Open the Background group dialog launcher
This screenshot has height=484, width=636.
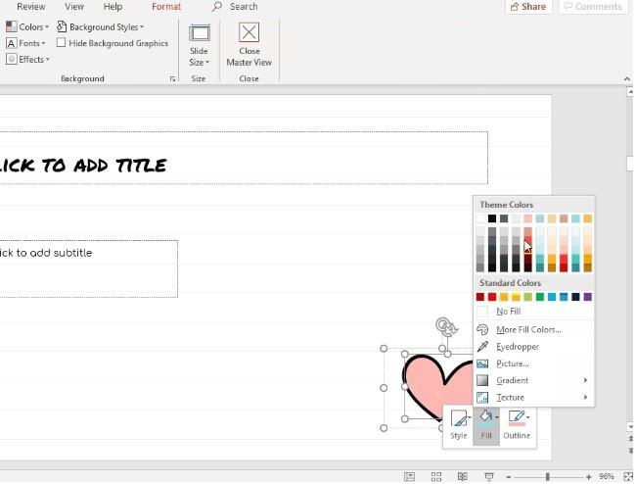point(173,78)
